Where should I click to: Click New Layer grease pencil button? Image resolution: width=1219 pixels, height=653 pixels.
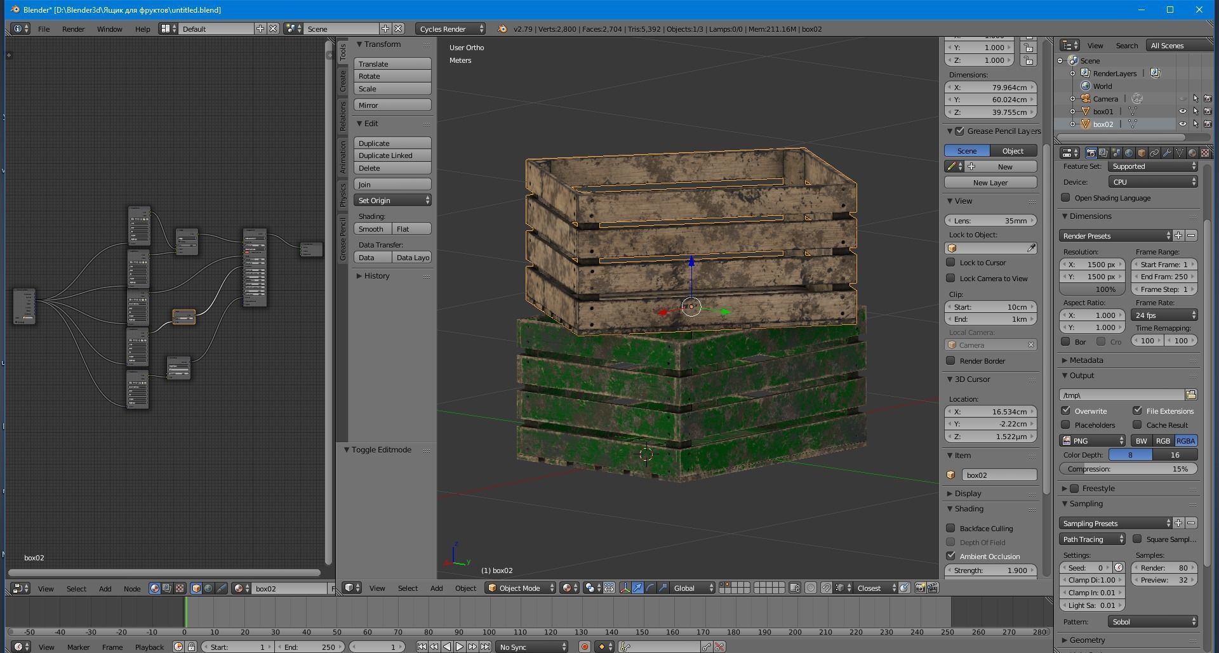point(990,183)
